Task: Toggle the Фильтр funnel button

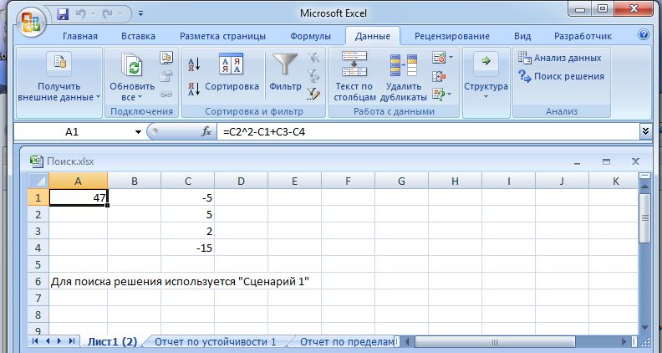Action: [285, 72]
